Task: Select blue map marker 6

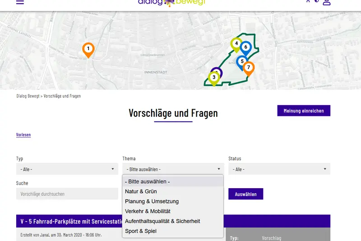Action: click(246, 48)
